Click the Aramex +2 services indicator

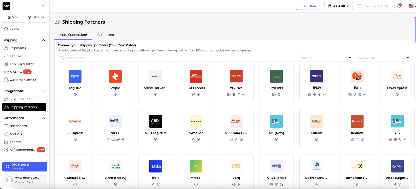click(244, 95)
